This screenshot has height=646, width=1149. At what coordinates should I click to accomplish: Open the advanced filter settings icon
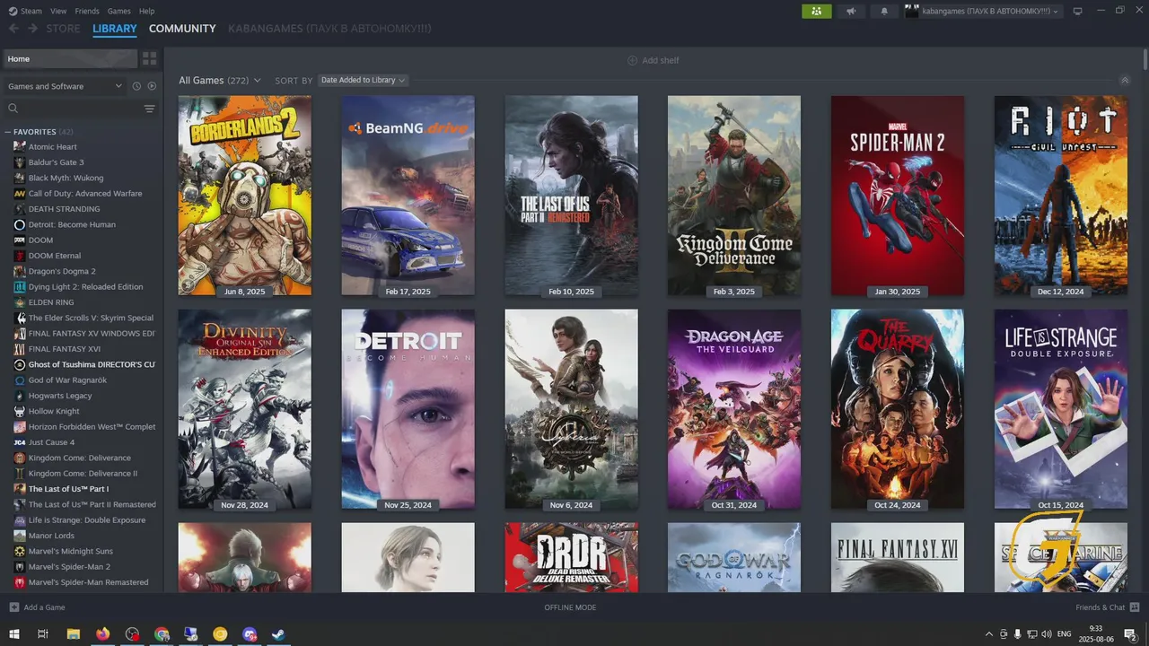click(149, 109)
